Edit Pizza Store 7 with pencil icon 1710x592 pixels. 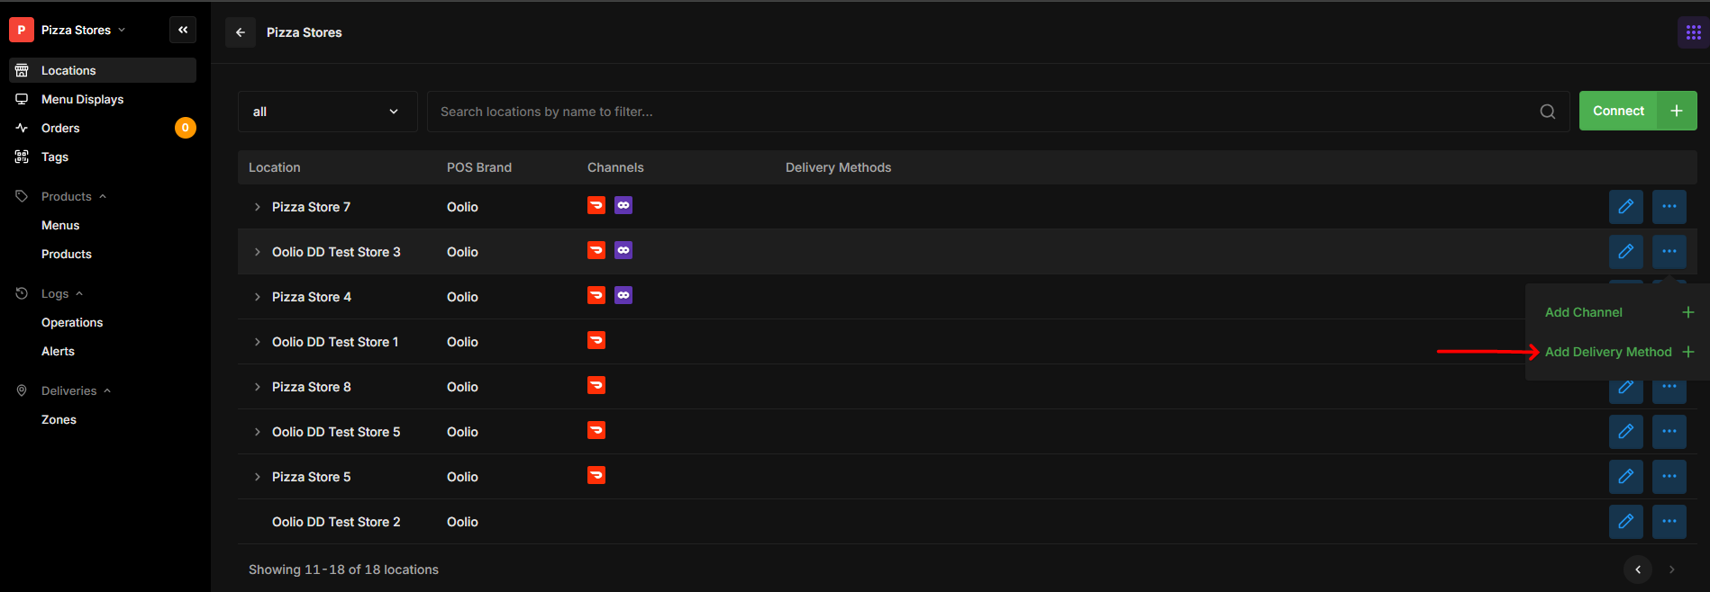coord(1625,207)
